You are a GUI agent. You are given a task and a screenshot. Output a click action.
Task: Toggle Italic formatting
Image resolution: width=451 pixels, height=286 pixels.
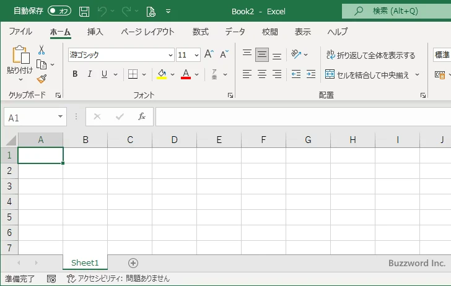(x=90, y=74)
